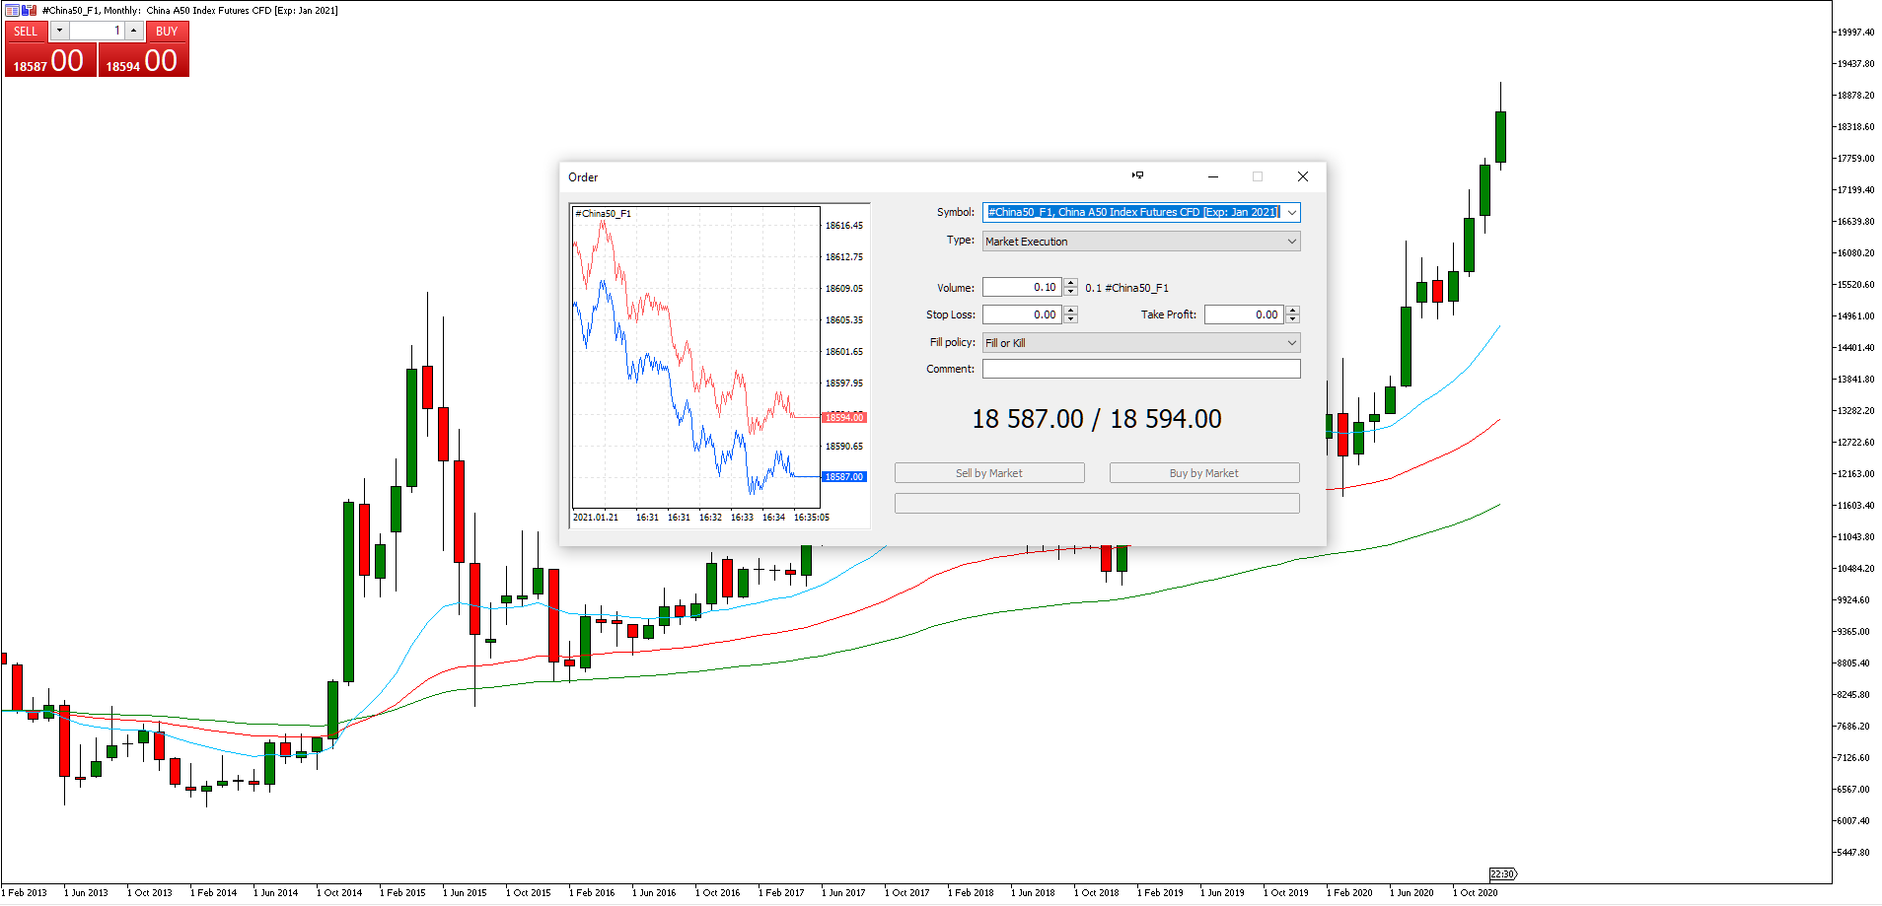The height and width of the screenshot is (906, 1882).
Task: Click the Depth of Market table icon
Action: (13, 10)
